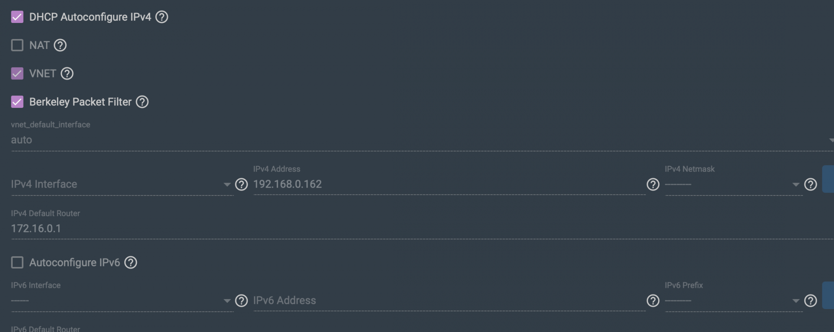Image resolution: width=834 pixels, height=332 pixels.
Task: Enable the NAT checkbox
Action: tap(17, 45)
